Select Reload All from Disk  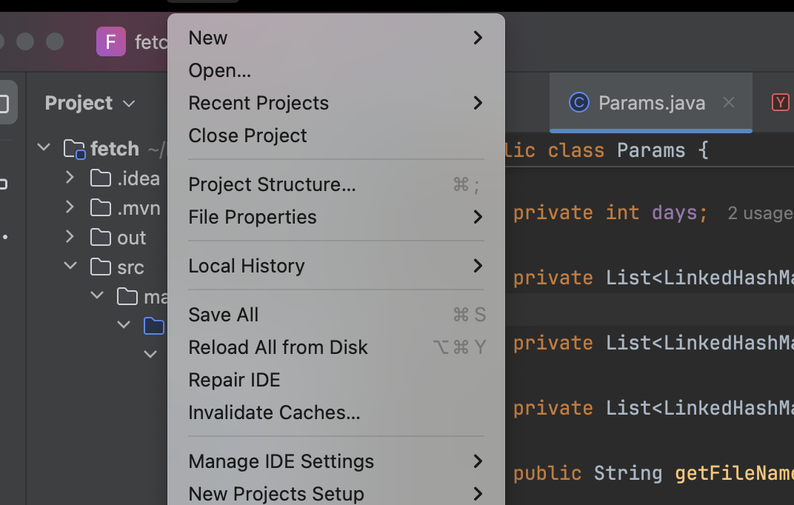pyautogui.click(x=278, y=347)
